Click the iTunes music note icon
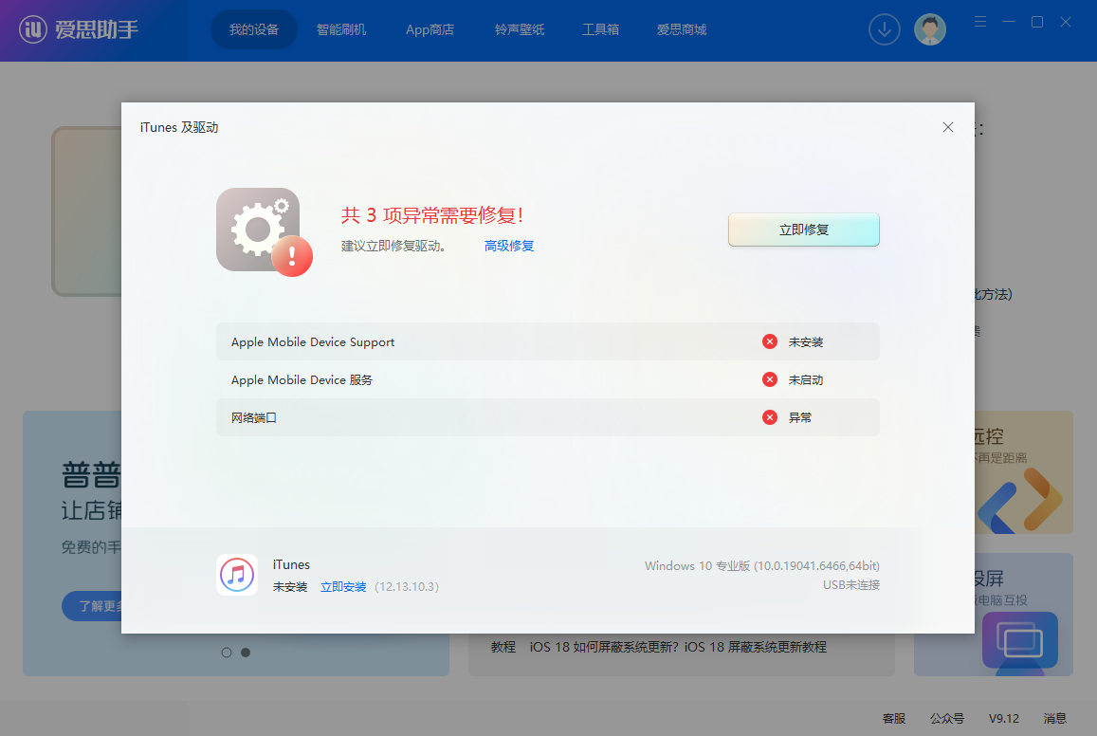 click(x=236, y=575)
